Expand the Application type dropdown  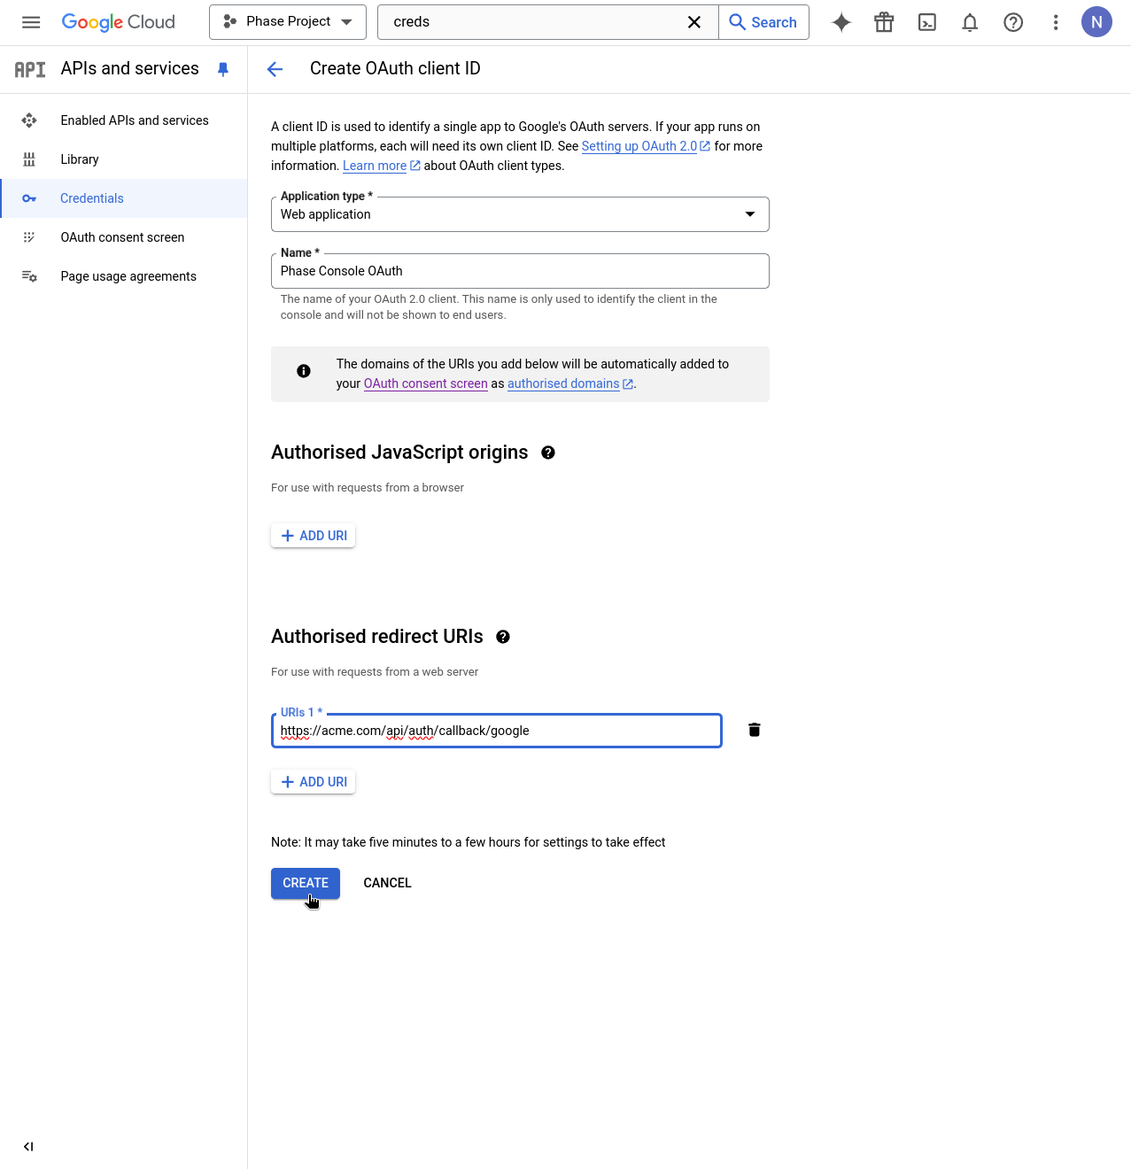[520, 214]
